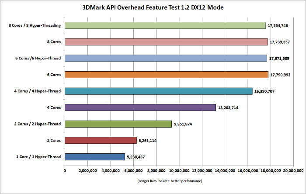Click the 'Longer bars indicate better performance' caption
The width and height of the screenshot is (306, 194).
tap(170, 181)
